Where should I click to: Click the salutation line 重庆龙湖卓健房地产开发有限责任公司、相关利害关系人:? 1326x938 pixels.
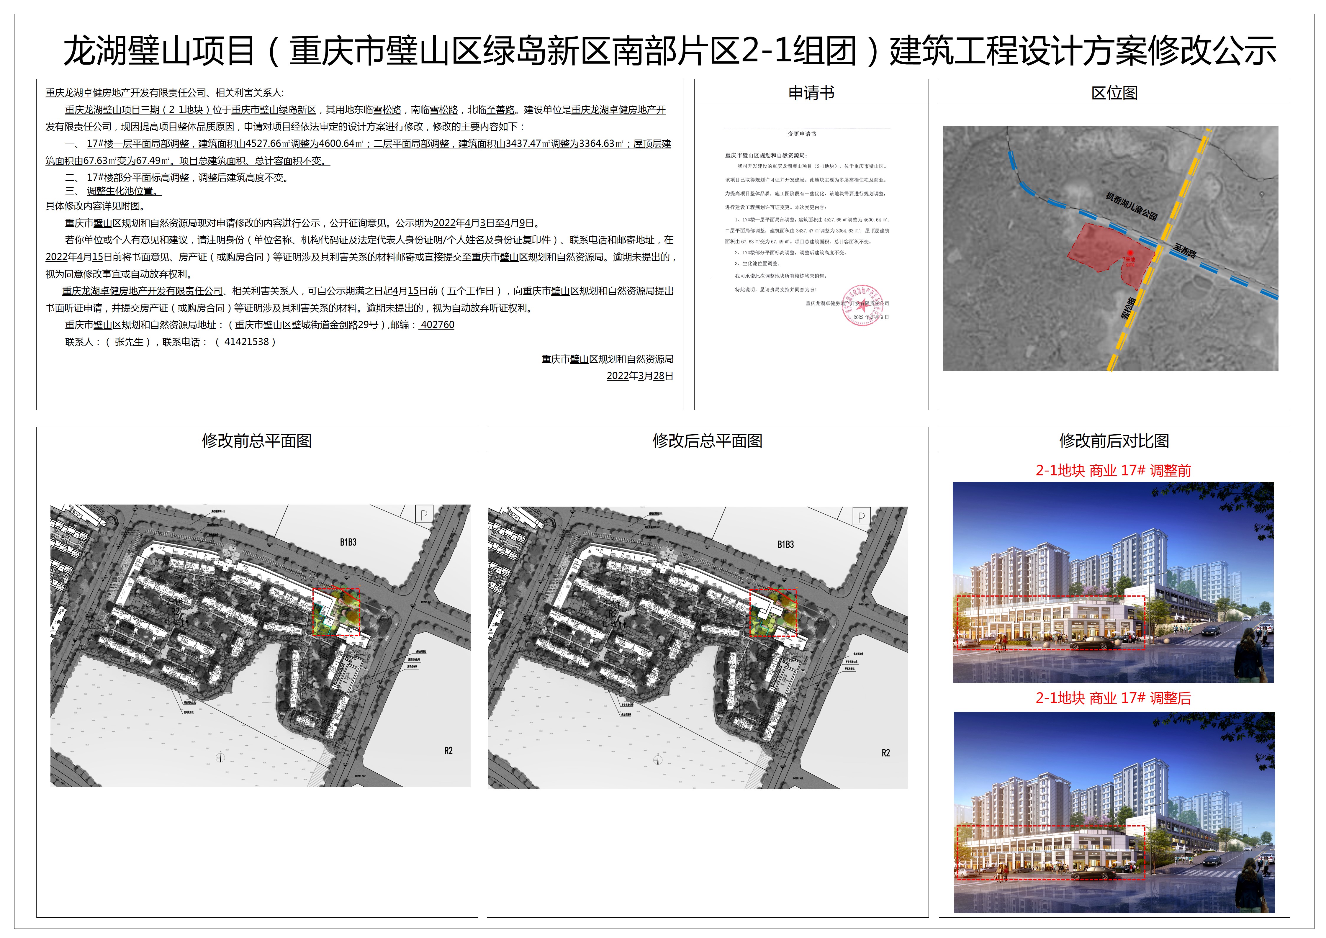(x=165, y=92)
